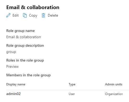Select the Roles in the role group label
The width and height of the screenshot is (129, 102).
[x=25, y=60]
